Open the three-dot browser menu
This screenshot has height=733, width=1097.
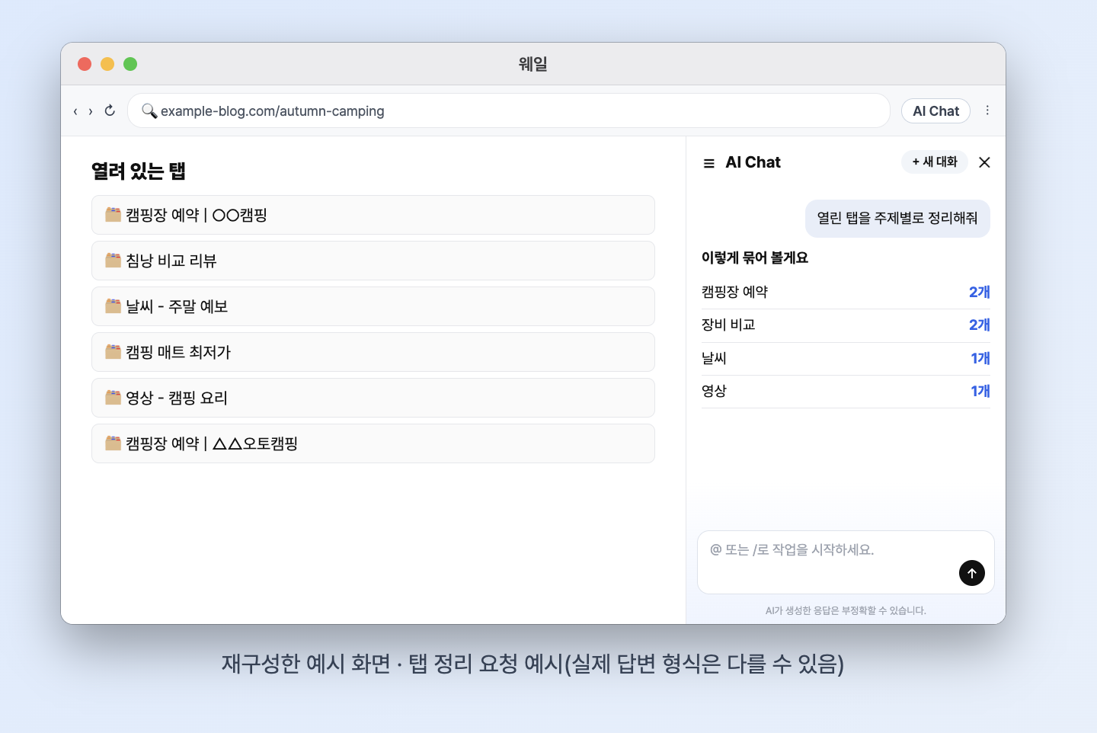987,110
